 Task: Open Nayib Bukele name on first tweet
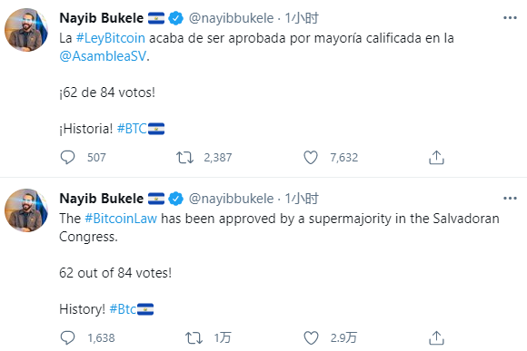coord(102,18)
